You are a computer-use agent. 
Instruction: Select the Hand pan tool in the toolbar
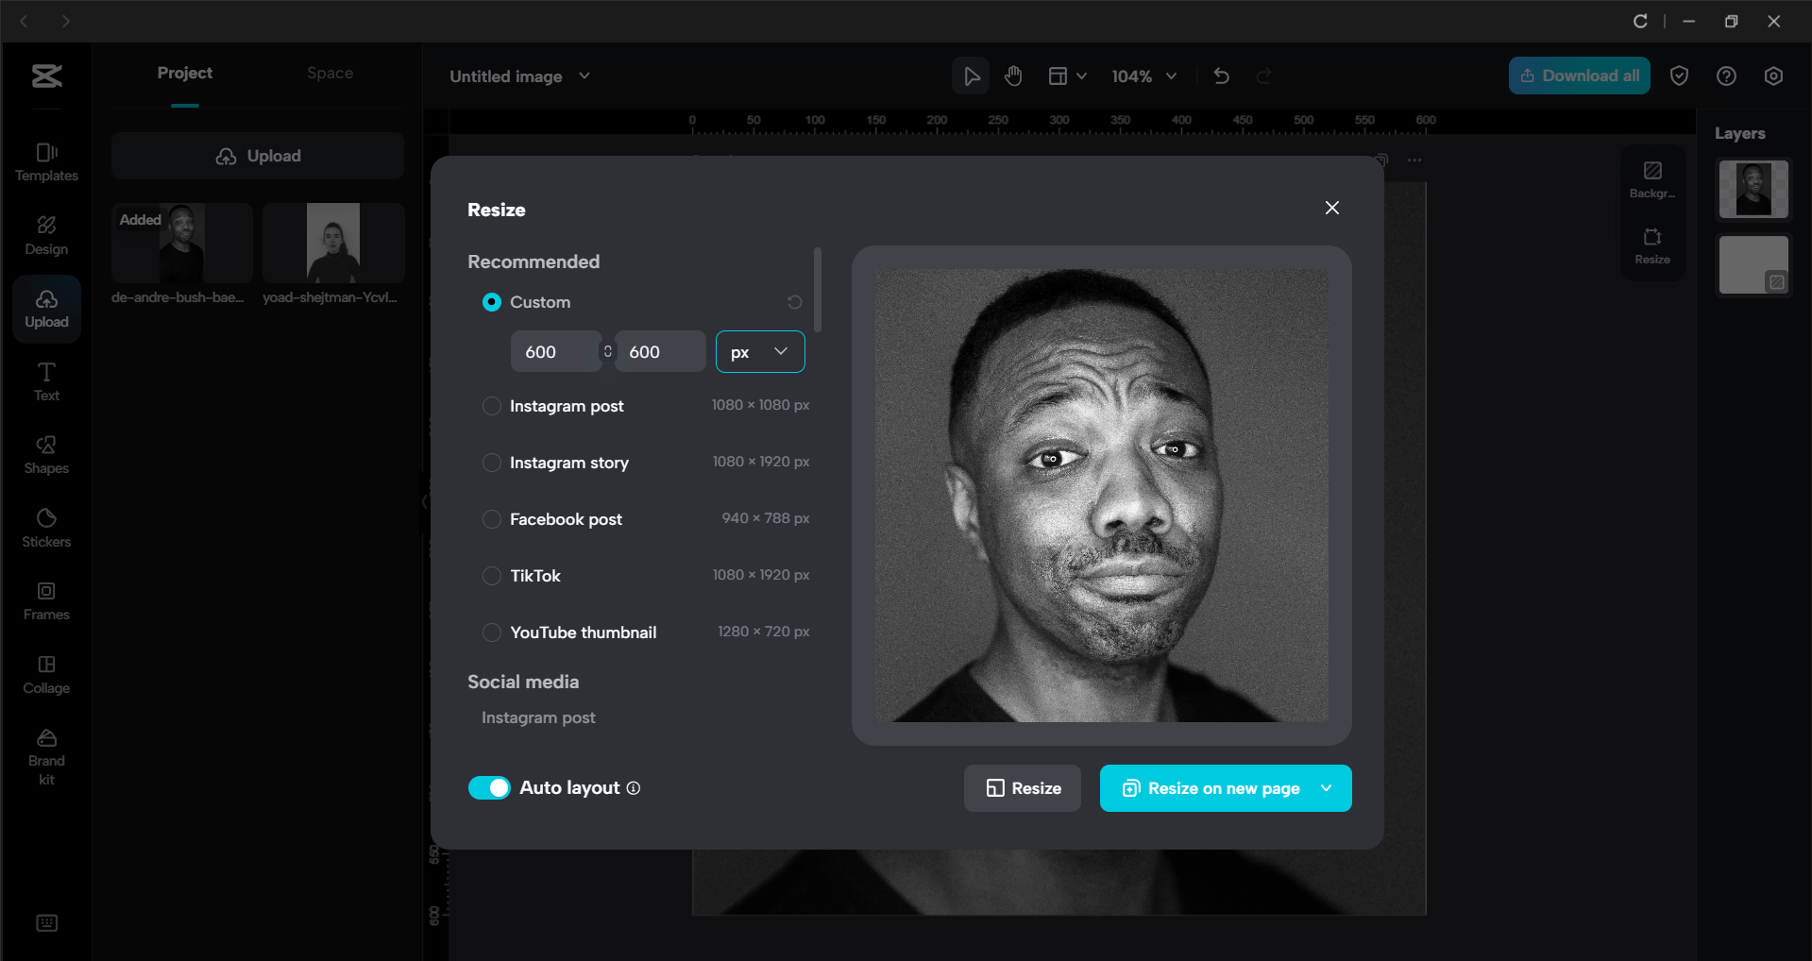point(1013,76)
